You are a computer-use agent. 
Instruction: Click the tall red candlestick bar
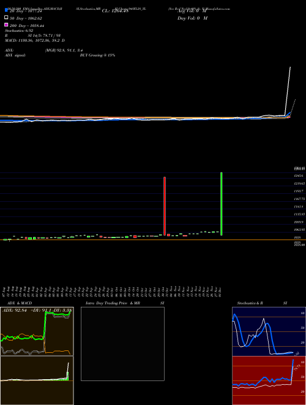pyautogui.click(x=165, y=206)
